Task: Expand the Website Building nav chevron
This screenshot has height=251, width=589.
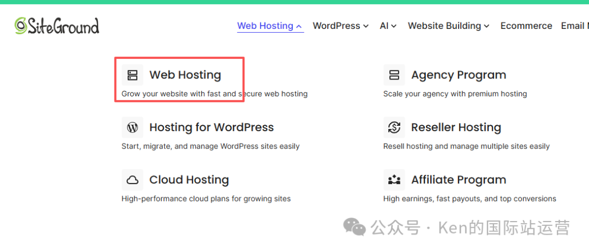Action: (x=486, y=26)
